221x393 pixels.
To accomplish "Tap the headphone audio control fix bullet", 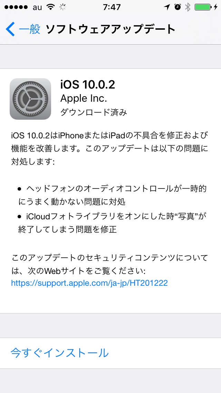I will (113, 195).
